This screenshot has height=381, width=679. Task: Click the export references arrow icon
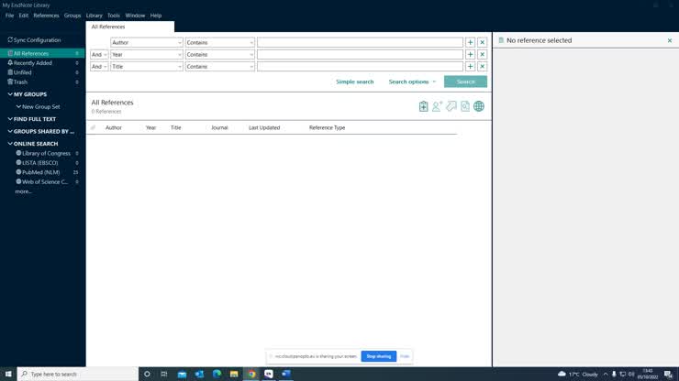tap(451, 106)
